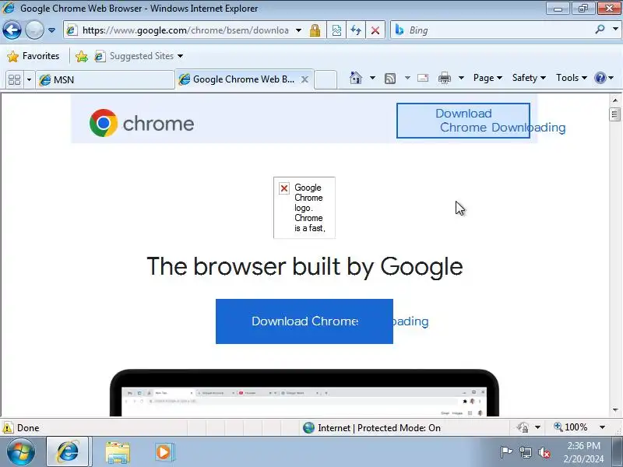Image resolution: width=623 pixels, height=467 pixels.
Task: Stop loading with the red X
Action: pos(375,30)
